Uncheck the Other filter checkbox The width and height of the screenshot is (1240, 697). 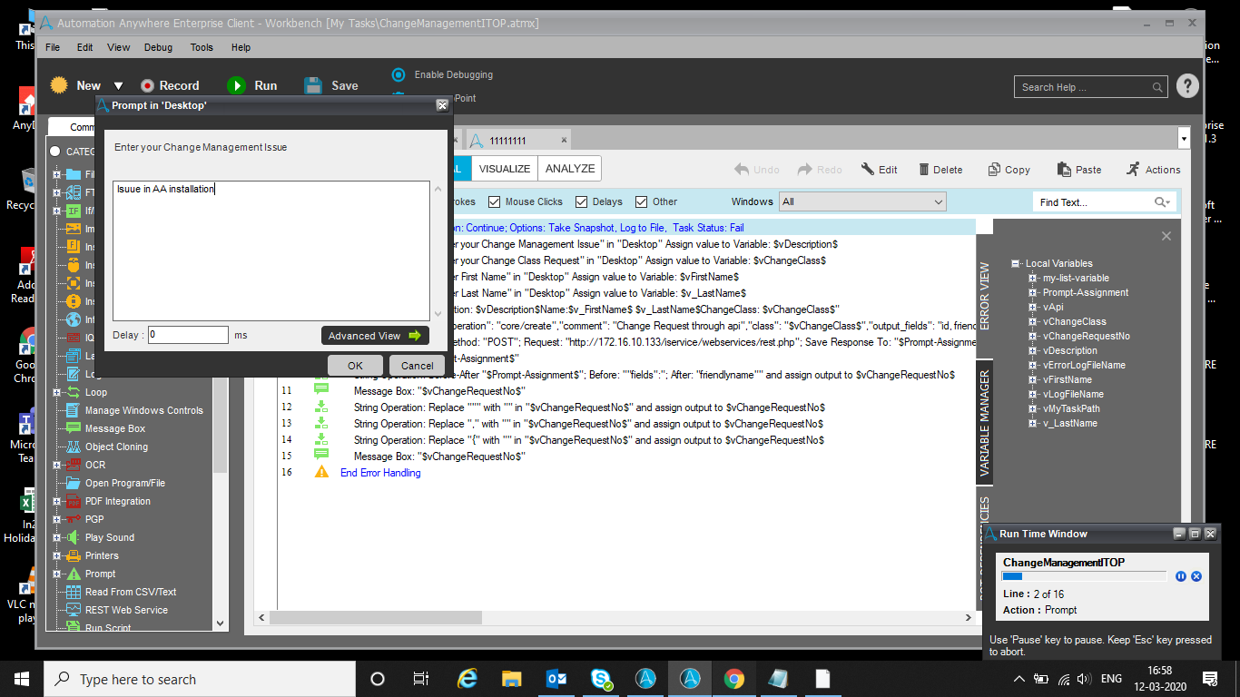tap(642, 202)
